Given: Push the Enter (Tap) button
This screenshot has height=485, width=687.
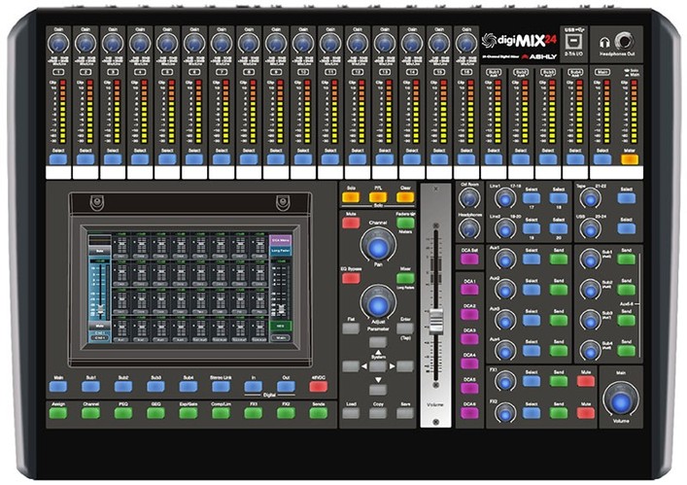Looking at the screenshot, I should click(405, 329).
